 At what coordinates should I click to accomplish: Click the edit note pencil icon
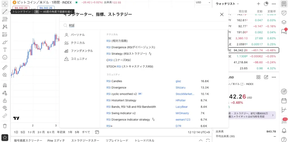point(266,77)
